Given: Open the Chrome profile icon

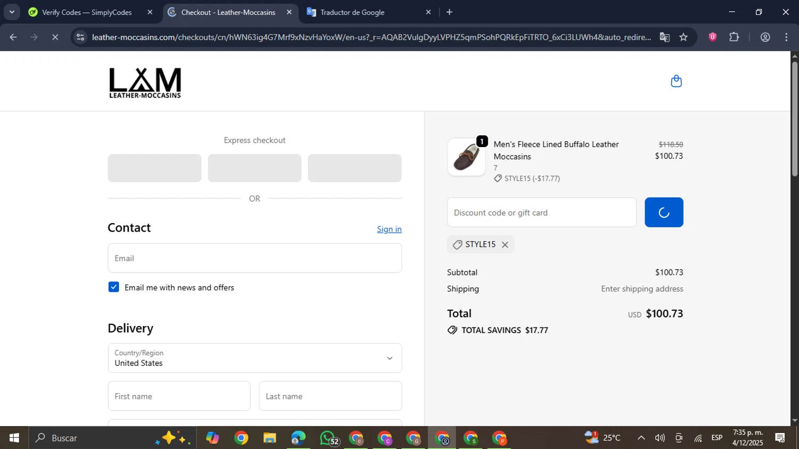Looking at the screenshot, I should click(765, 37).
